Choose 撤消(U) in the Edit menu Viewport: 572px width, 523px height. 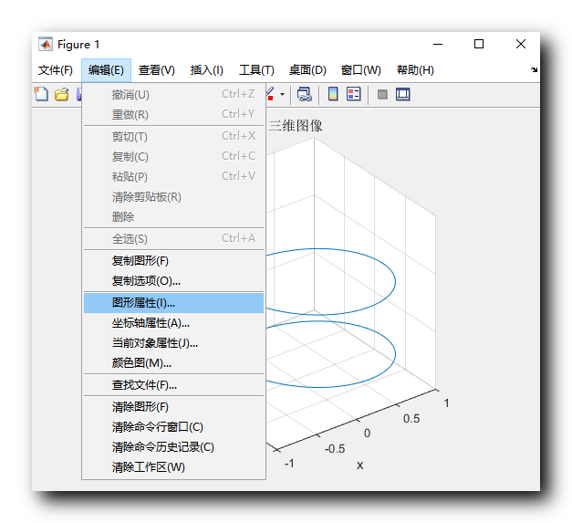[x=173, y=95]
